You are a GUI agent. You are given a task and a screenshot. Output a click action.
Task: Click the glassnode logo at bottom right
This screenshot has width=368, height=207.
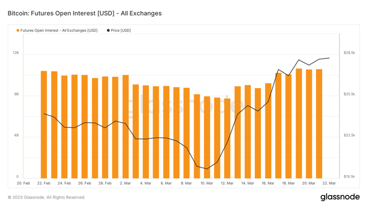(340, 197)
